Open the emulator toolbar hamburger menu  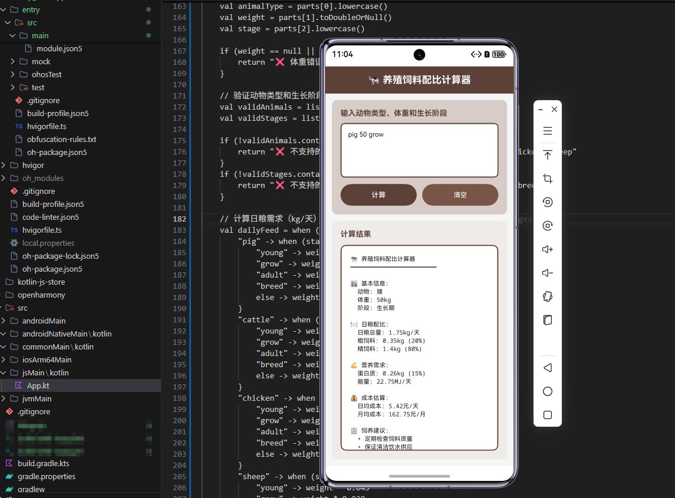pyautogui.click(x=547, y=131)
